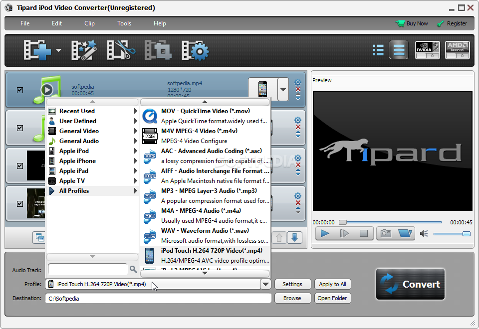Switch to large row list view
Image resolution: width=479 pixels, height=329 pixels.
pos(399,50)
